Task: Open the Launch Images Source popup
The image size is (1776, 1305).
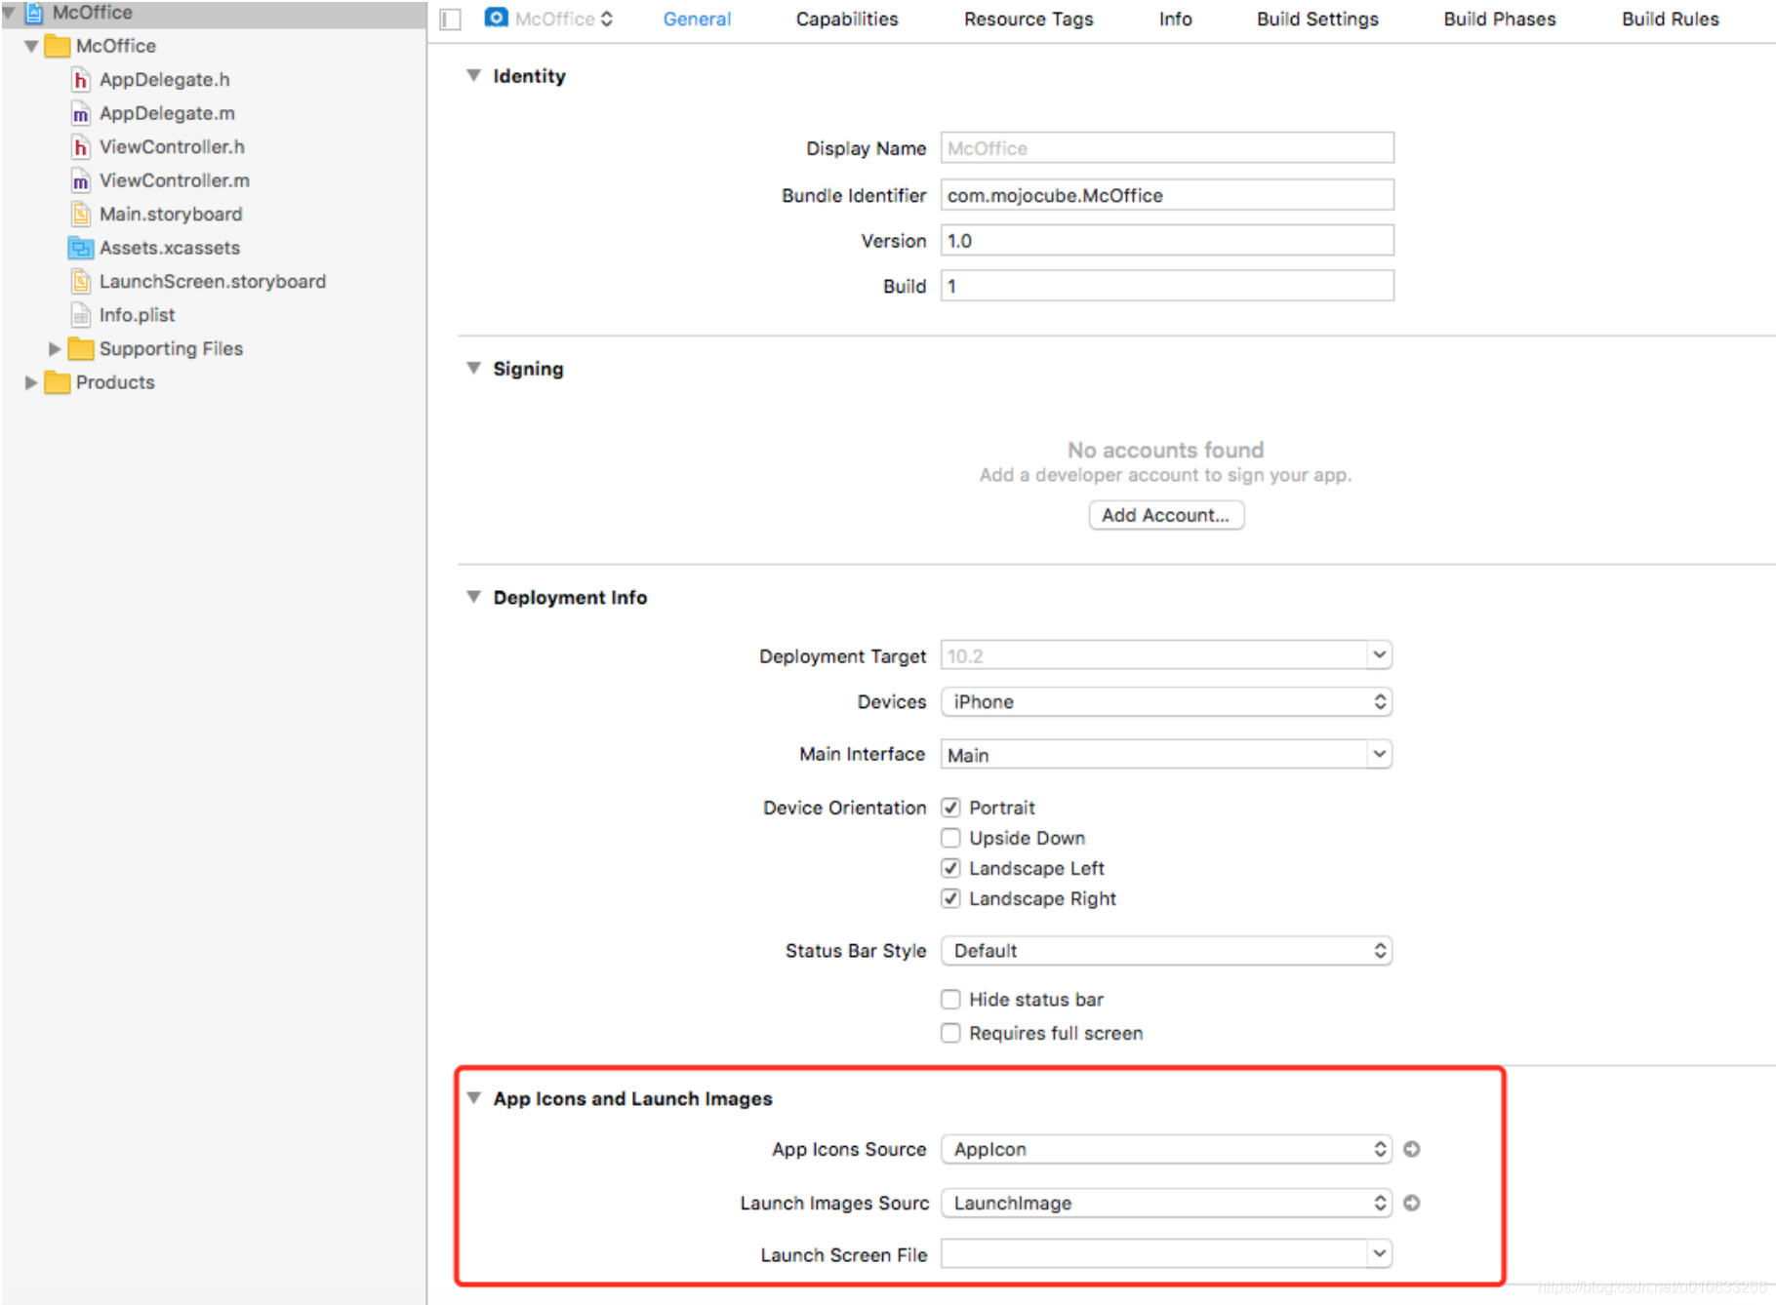Action: pyautogui.click(x=1166, y=1203)
